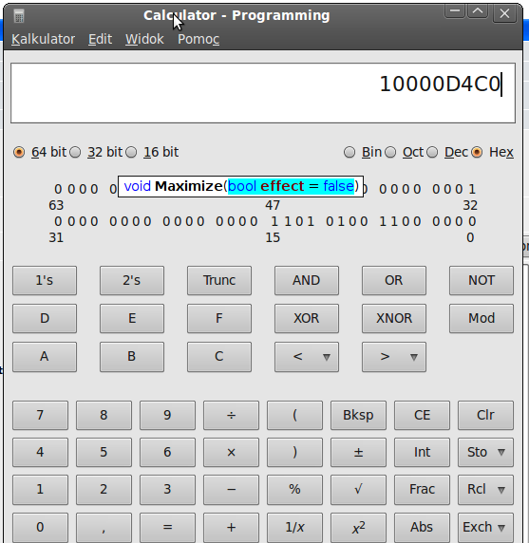529x543 pixels.
Task: Click the Trunc button
Action: click(x=219, y=280)
